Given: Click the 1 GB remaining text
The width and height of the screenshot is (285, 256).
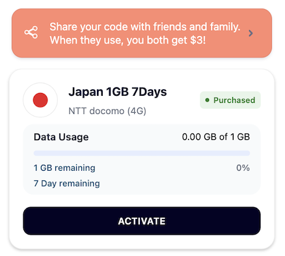Looking at the screenshot, I should pos(64,168).
